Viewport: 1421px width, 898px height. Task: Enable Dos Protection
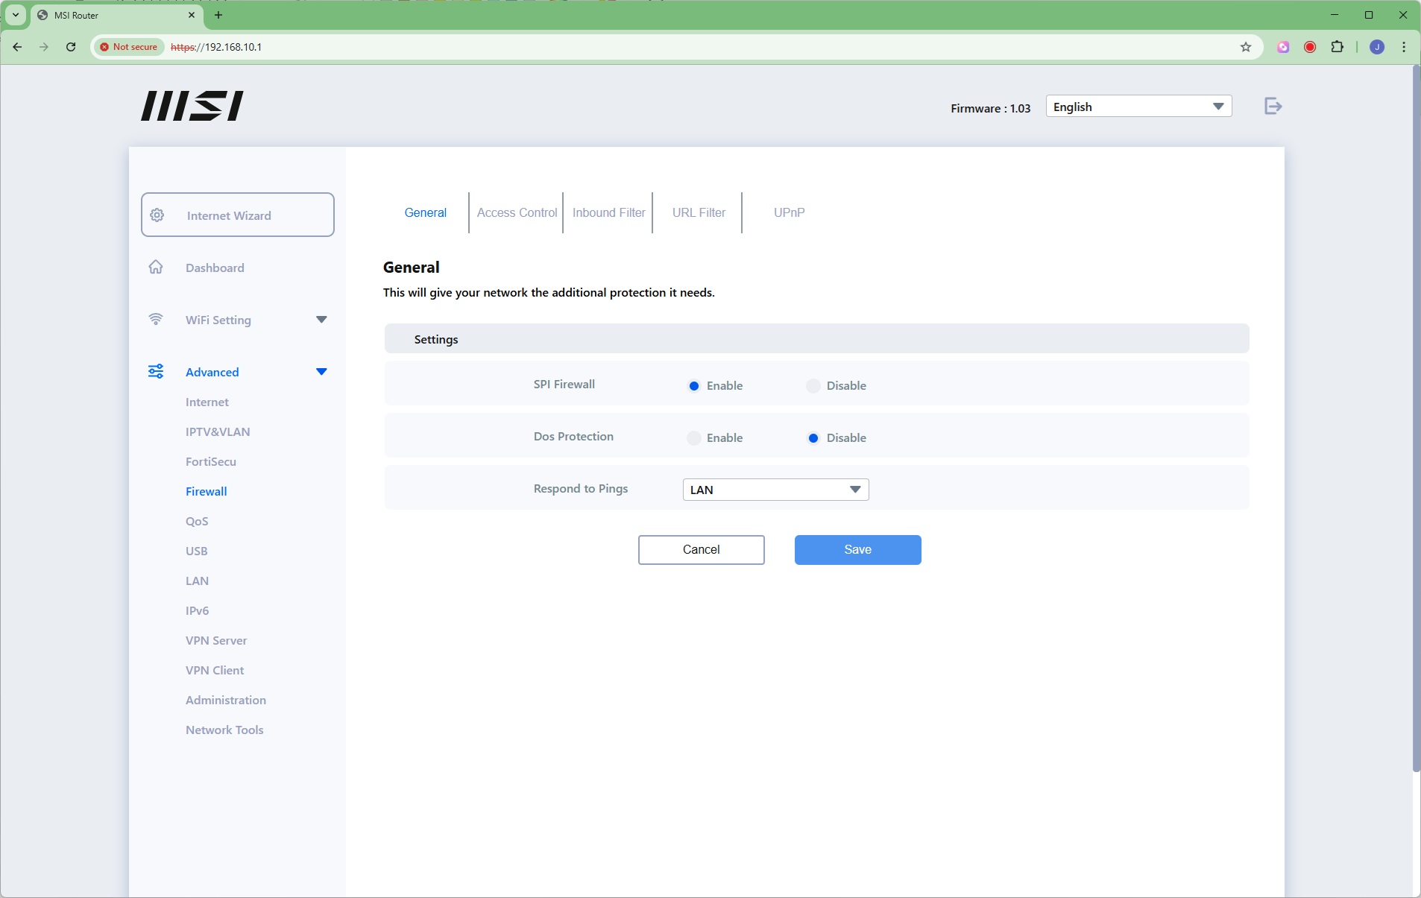click(x=694, y=438)
